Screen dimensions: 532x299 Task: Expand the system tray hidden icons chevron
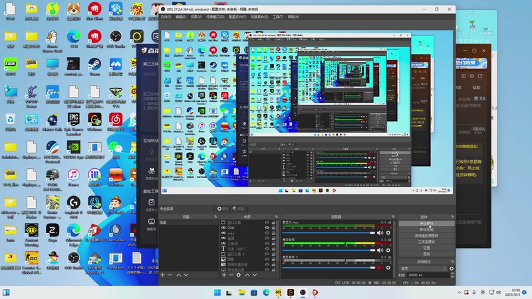[x=460, y=292]
